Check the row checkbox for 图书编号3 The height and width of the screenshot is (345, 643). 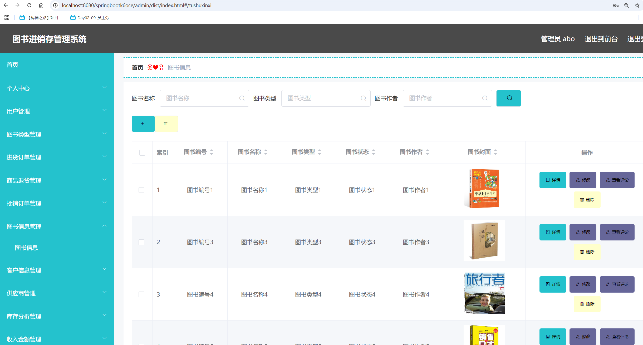click(x=142, y=242)
